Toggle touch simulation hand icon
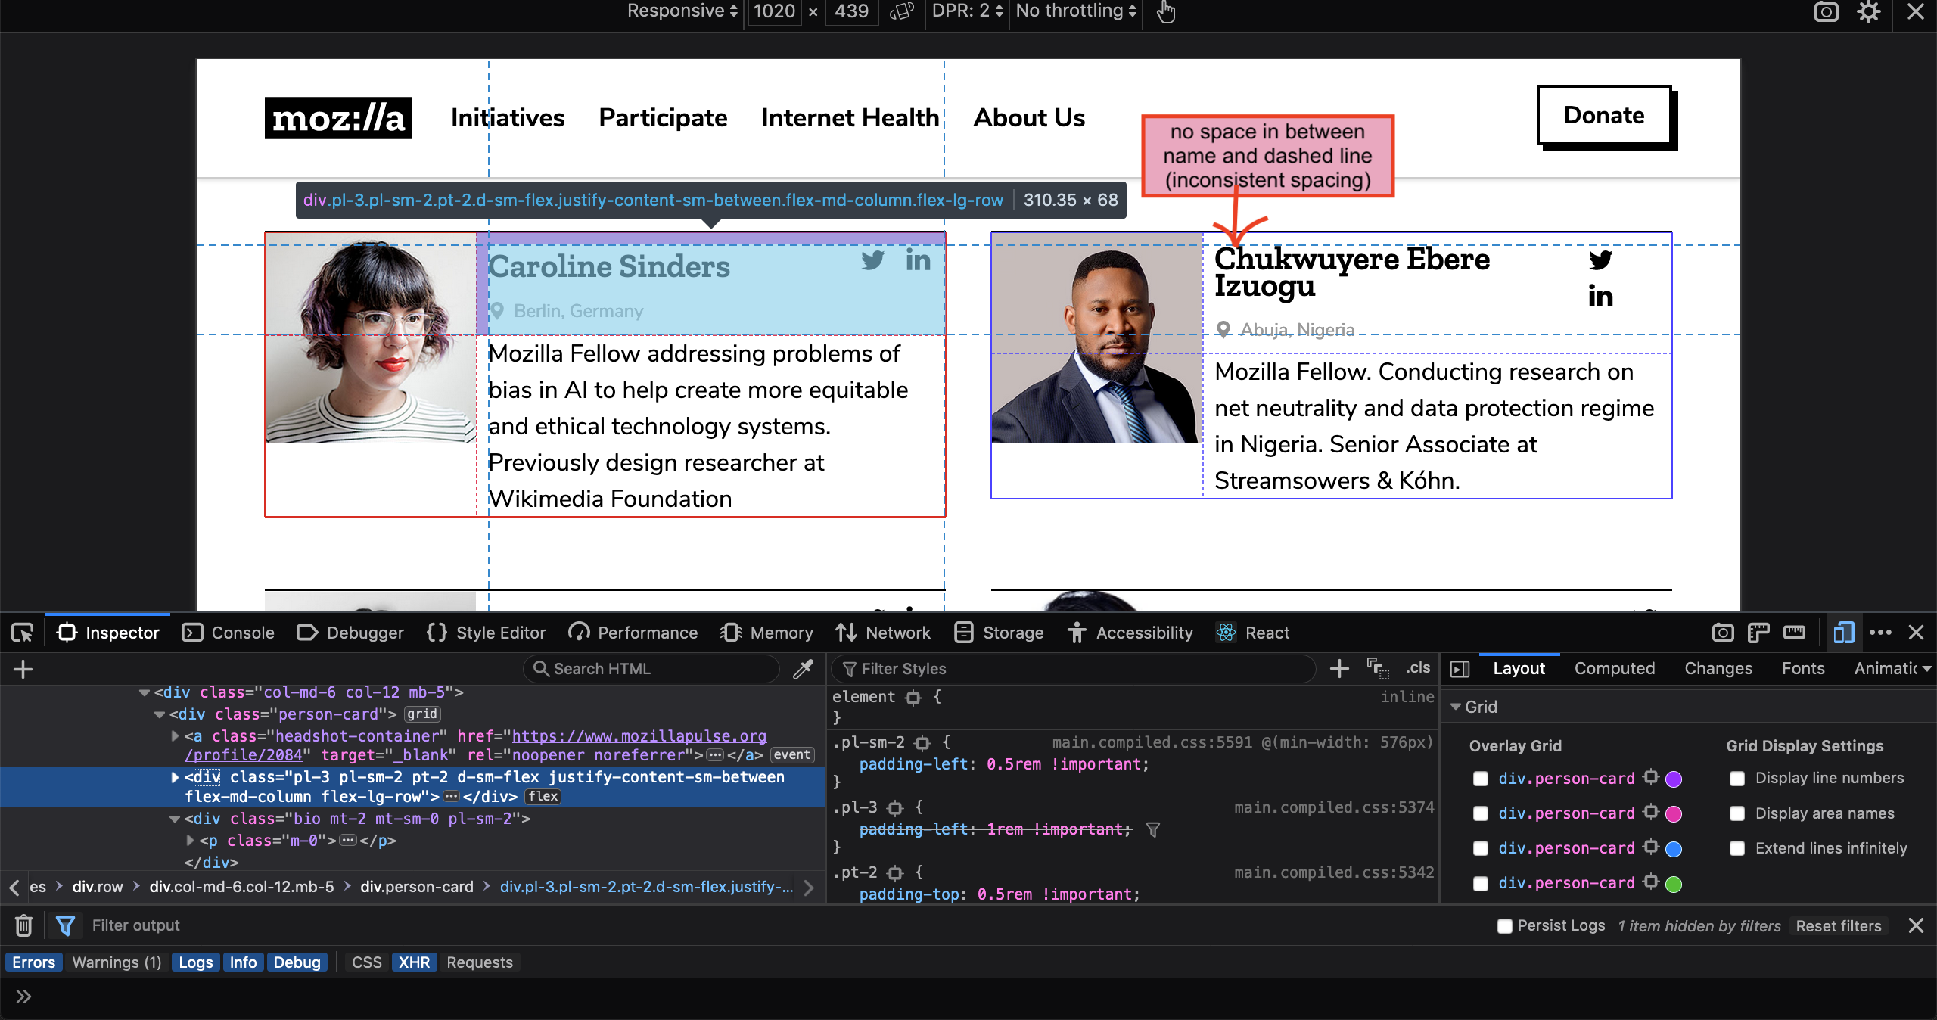This screenshot has height=1020, width=1937. pyautogui.click(x=1166, y=11)
